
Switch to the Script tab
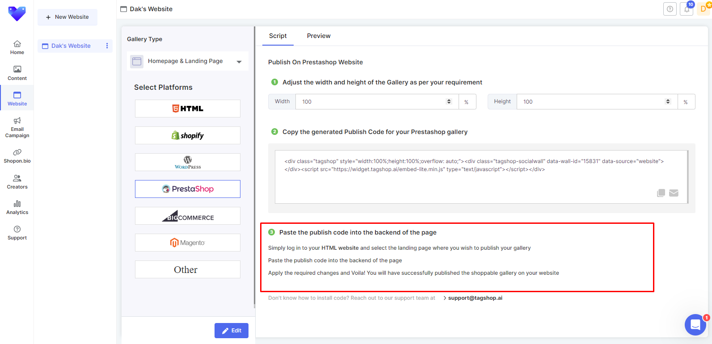click(x=278, y=36)
